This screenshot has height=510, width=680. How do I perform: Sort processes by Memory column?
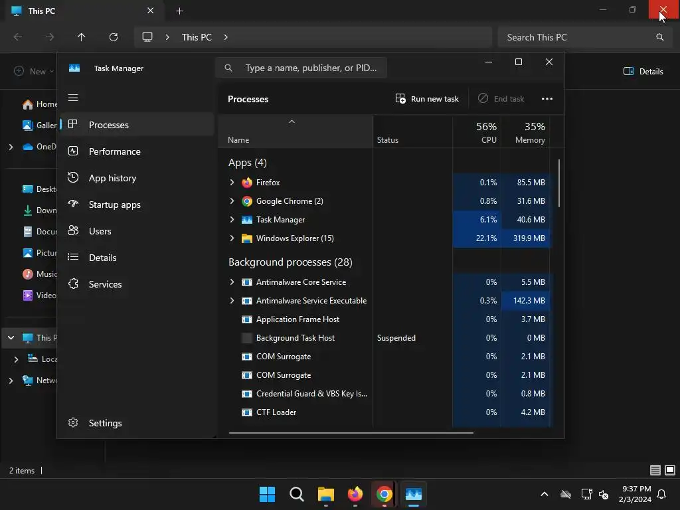point(525,132)
